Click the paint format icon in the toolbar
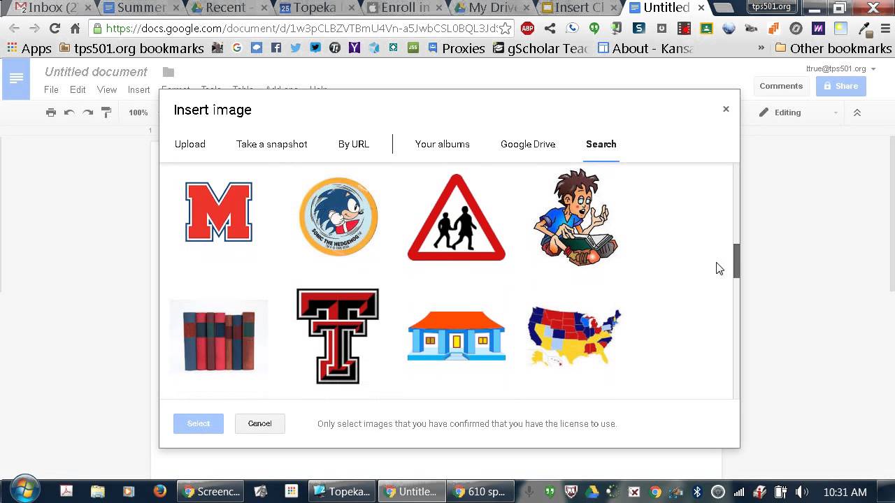 tap(106, 112)
